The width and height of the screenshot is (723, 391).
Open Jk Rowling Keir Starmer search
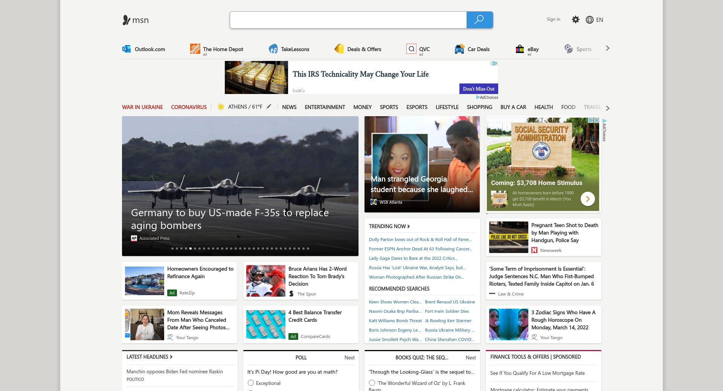448,321
